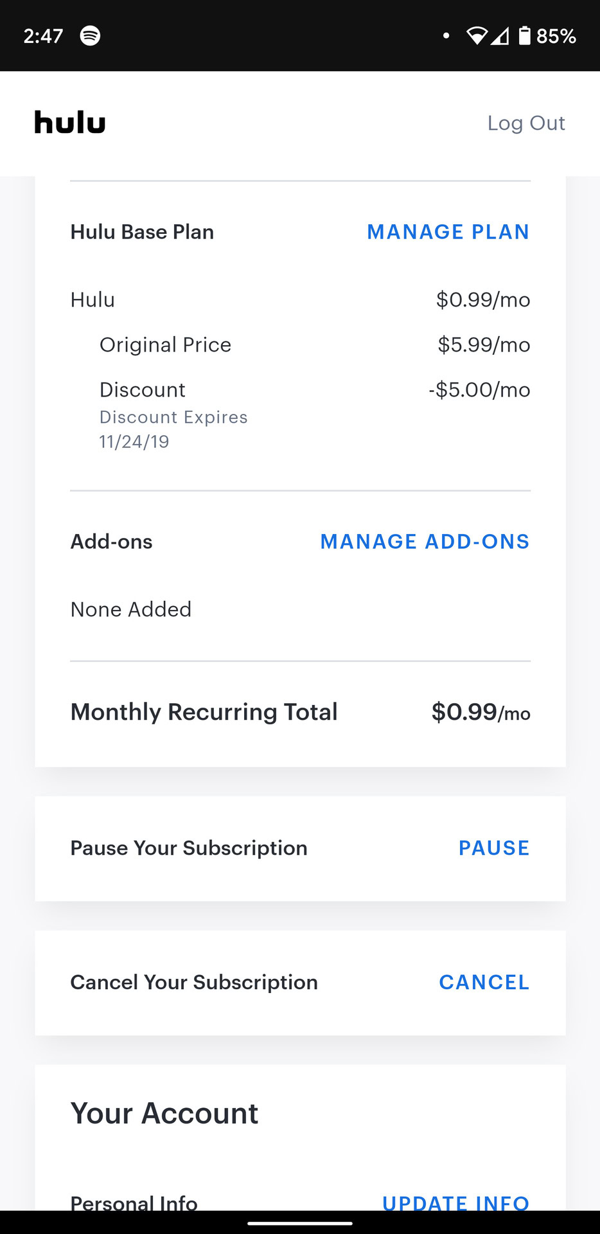
Task: Tap the cellular signal icon
Action: pyautogui.click(x=500, y=36)
